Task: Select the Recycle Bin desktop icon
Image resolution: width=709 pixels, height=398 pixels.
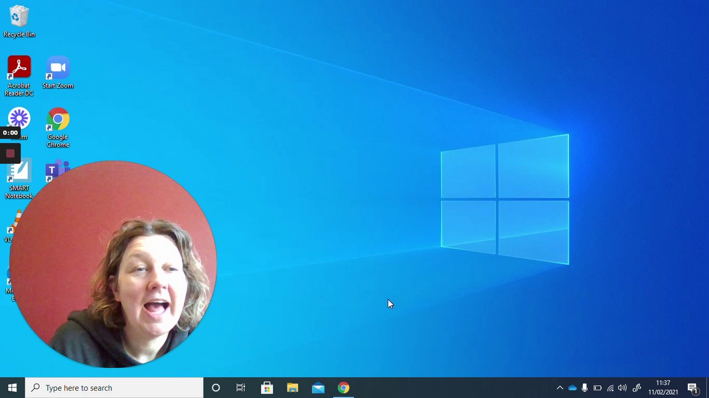Action: 19,22
